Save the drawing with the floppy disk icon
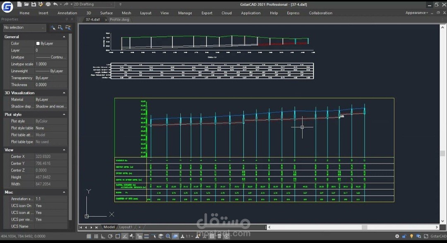The height and width of the screenshot is (243, 447). coord(34,4)
